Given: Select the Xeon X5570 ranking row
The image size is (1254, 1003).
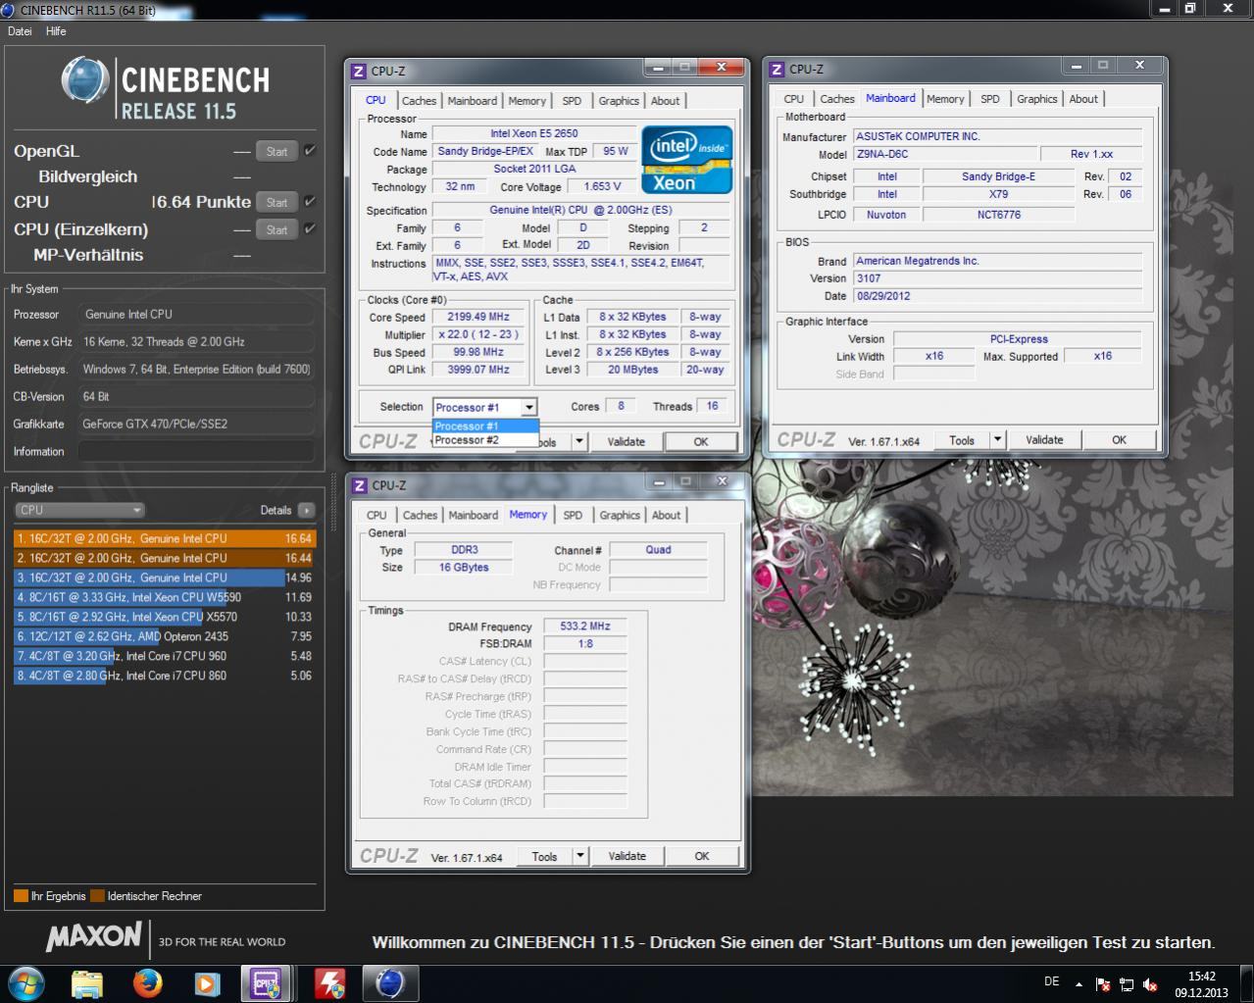Looking at the screenshot, I should pyautogui.click(x=164, y=617).
